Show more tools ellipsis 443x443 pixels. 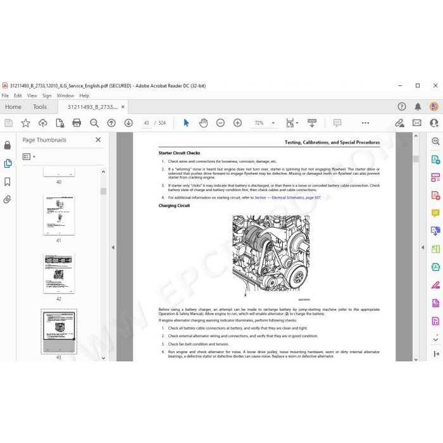[365, 123]
